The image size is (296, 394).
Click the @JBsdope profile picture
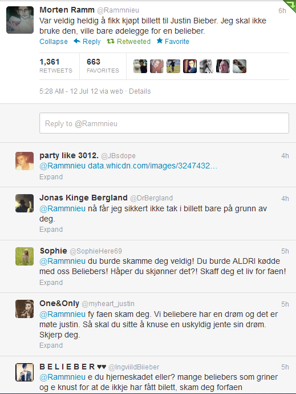[x=25, y=161]
